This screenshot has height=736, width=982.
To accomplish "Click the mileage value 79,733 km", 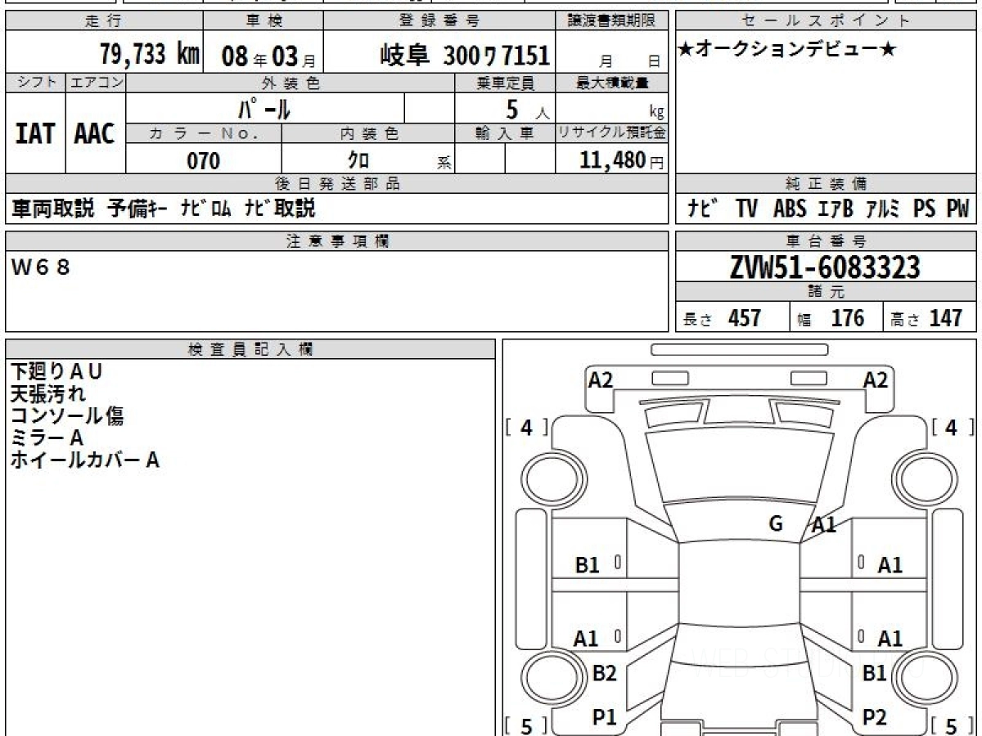I will (x=151, y=55).
